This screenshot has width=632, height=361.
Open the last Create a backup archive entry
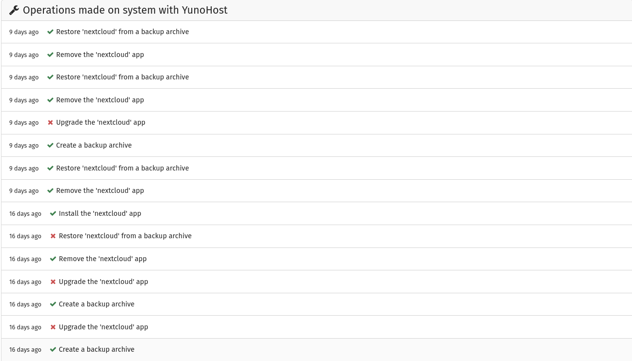click(x=97, y=349)
